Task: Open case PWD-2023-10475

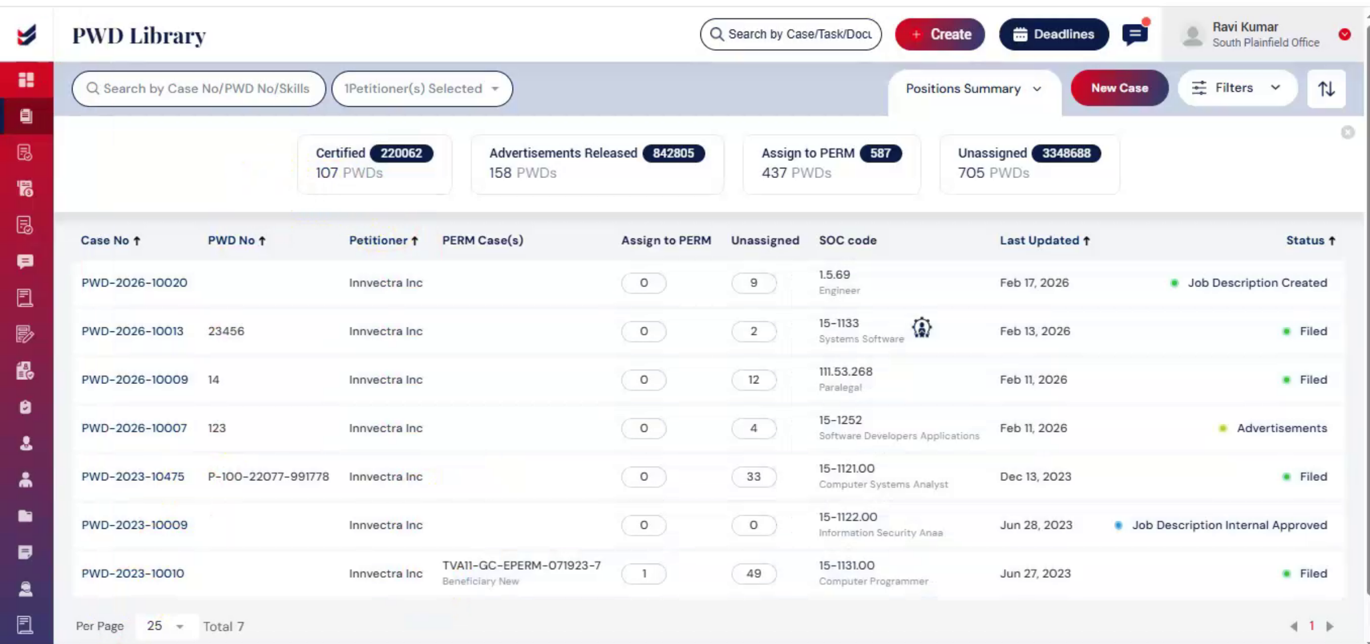Action: coord(133,477)
